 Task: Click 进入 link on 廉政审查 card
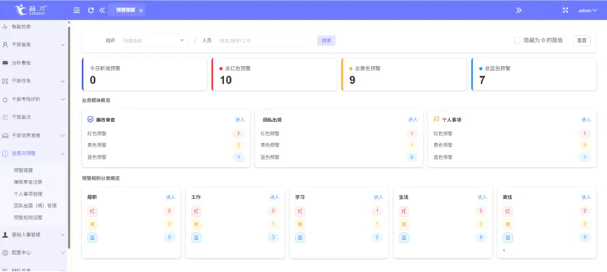(240, 120)
